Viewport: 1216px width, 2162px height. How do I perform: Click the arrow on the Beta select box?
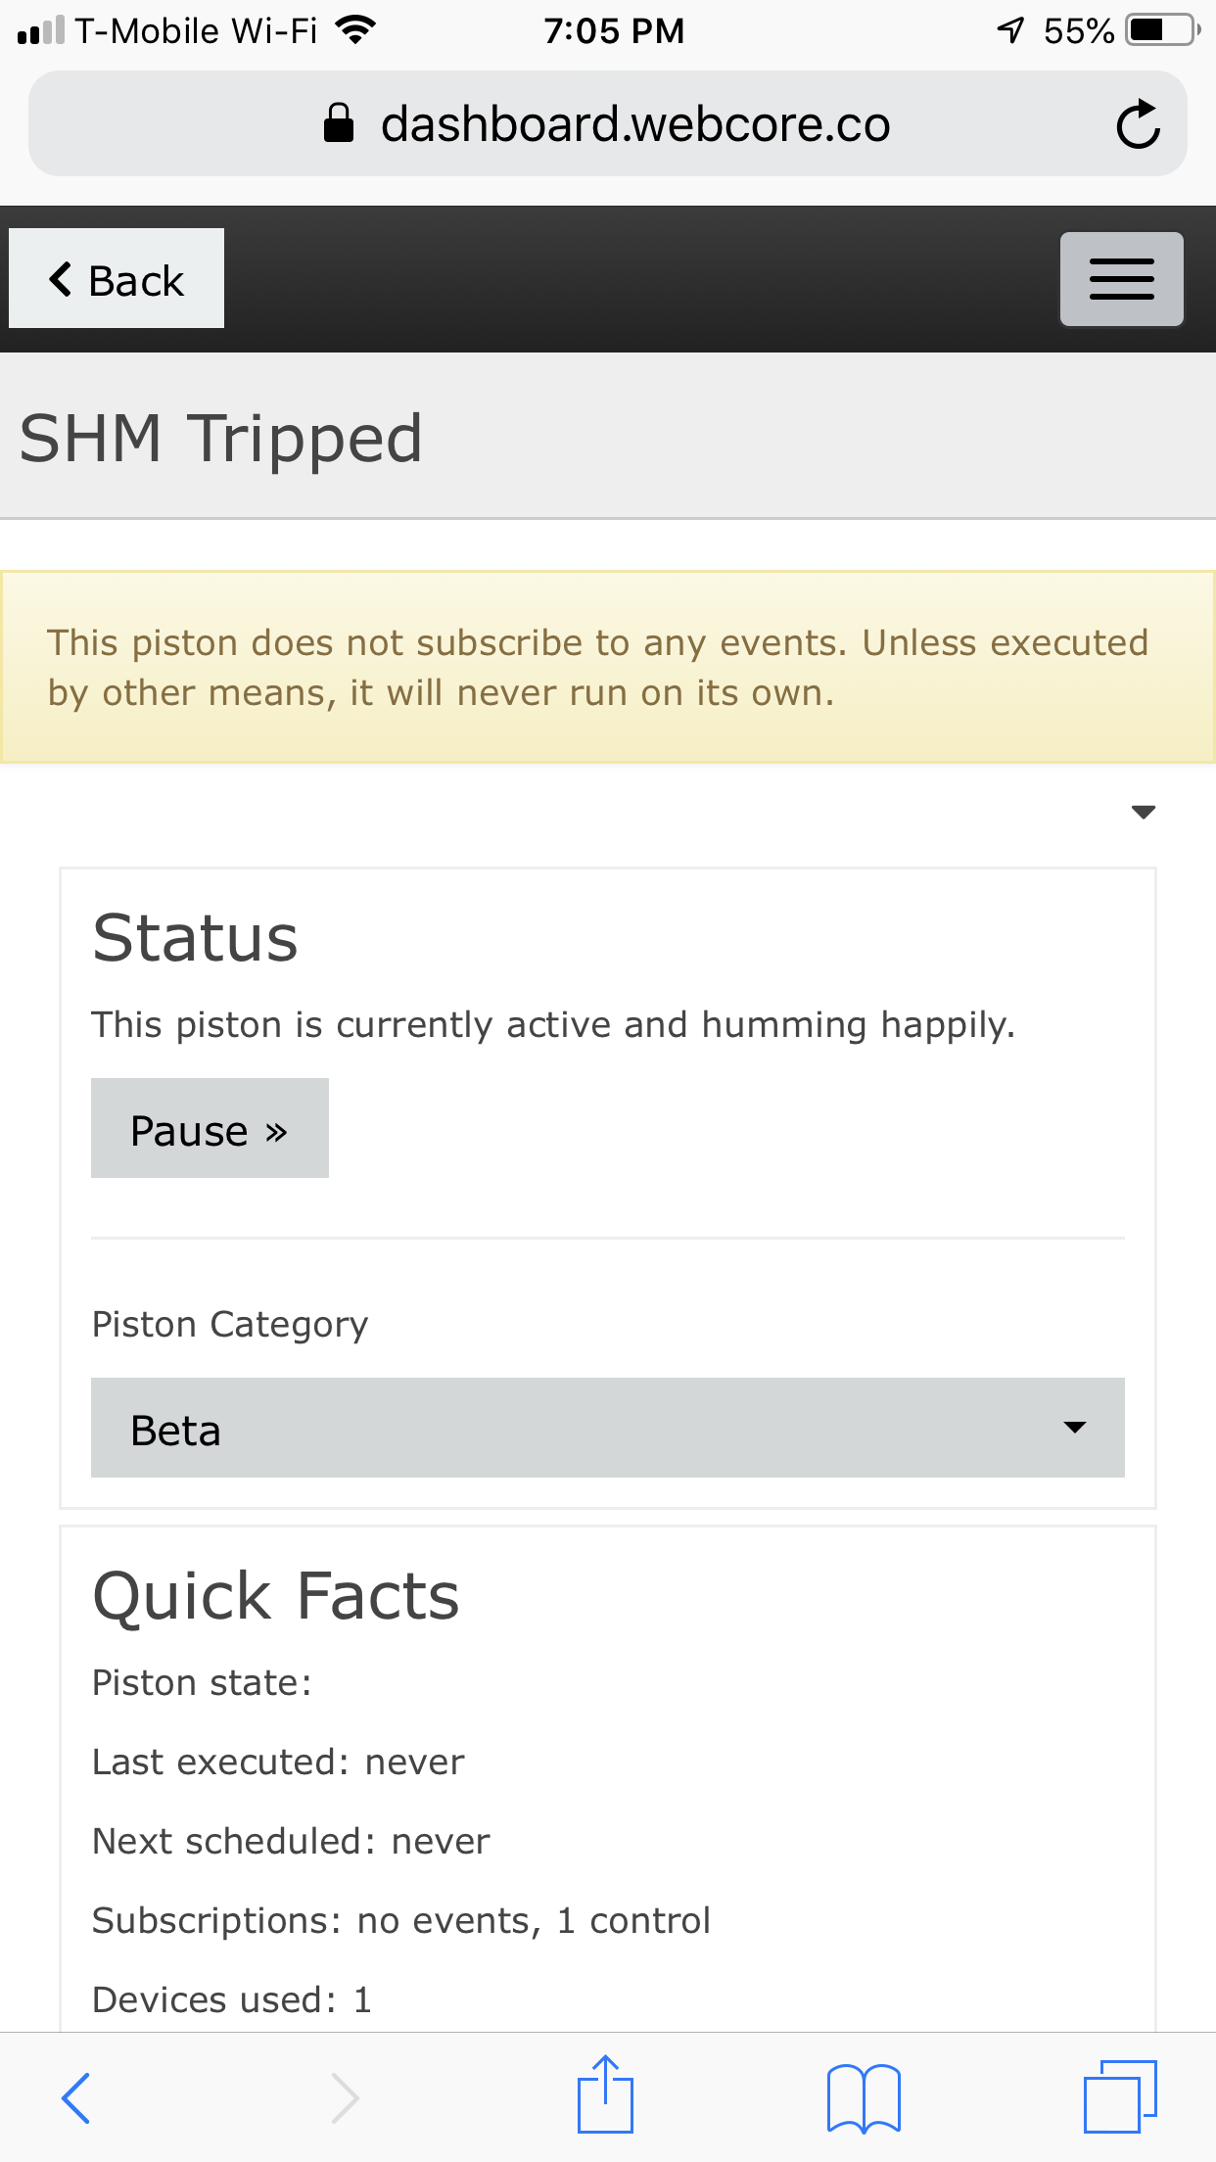click(1075, 1428)
